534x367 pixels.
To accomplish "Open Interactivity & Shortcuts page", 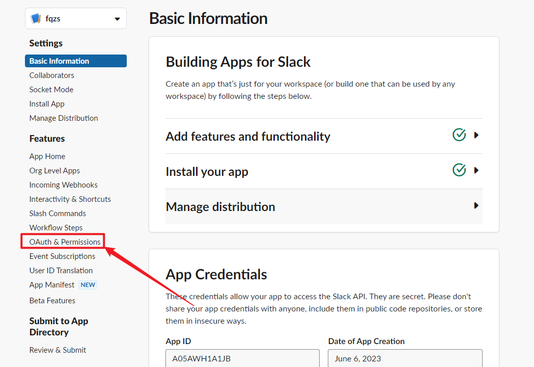I will click(x=70, y=199).
